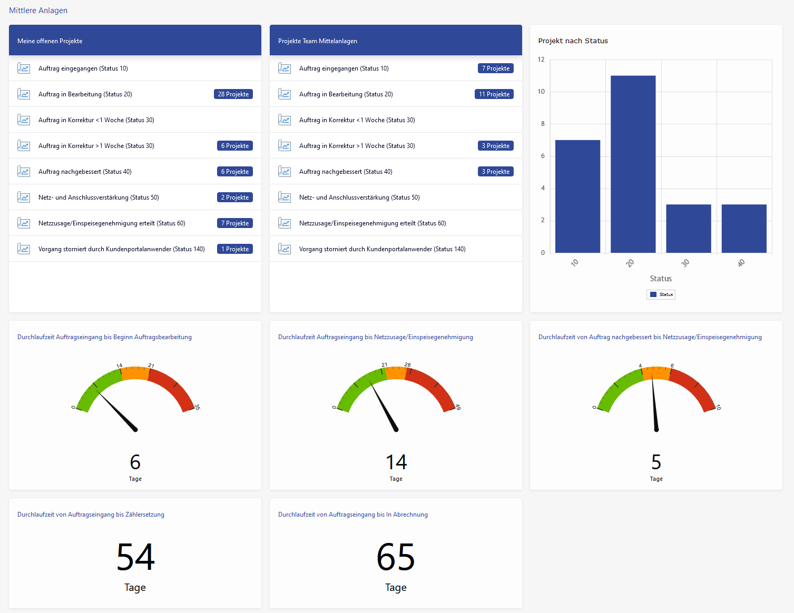Click the chart icon beside Auftrag eingegangen (Status 10)

24,68
